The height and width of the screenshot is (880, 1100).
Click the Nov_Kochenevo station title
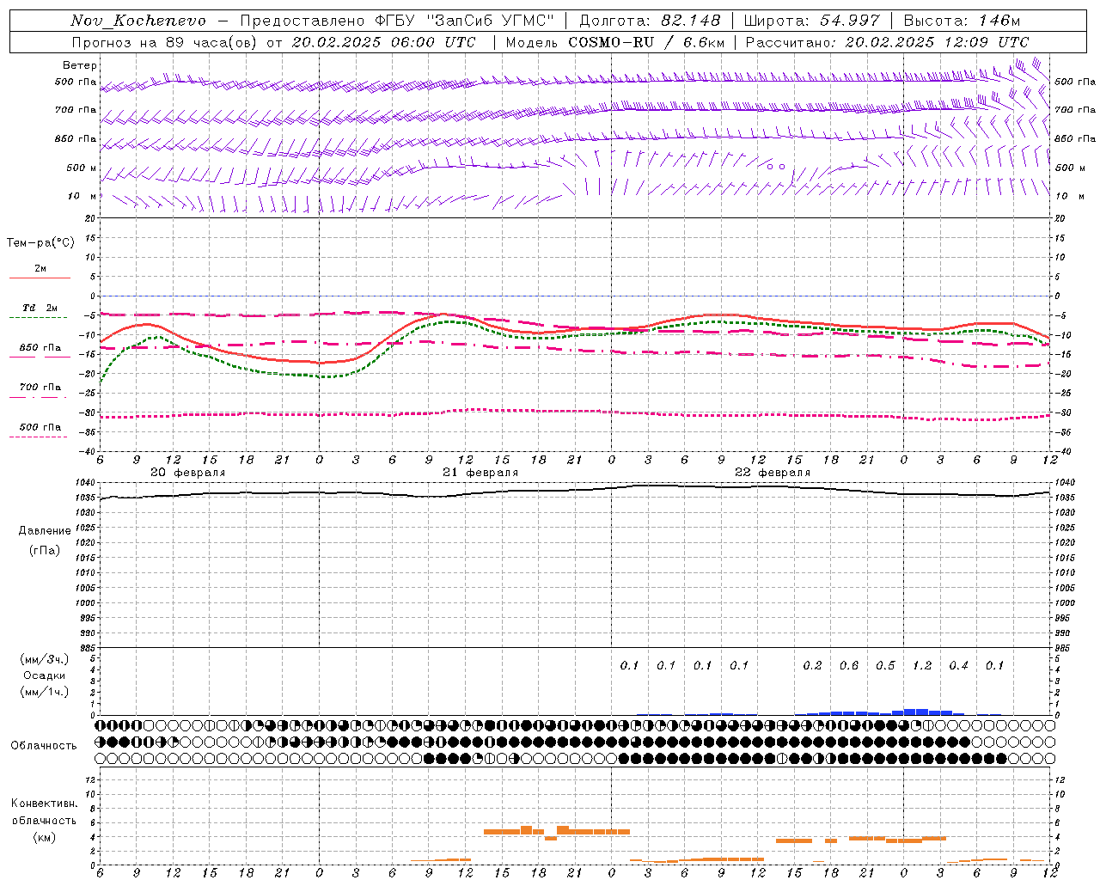click(138, 21)
